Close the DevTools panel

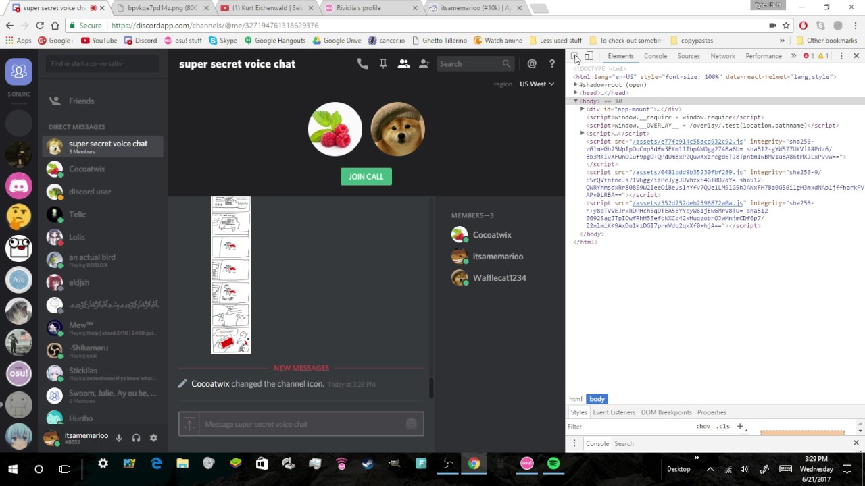[x=856, y=56]
